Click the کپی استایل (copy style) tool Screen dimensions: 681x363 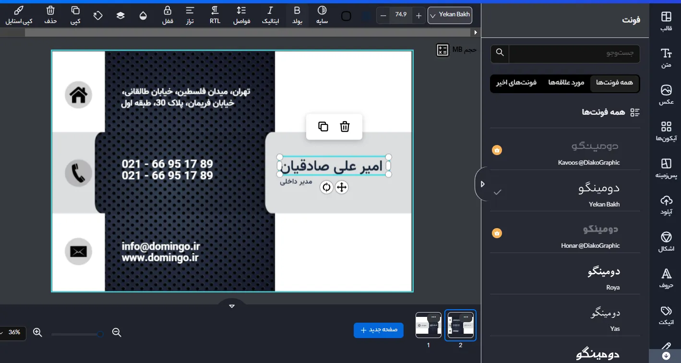[x=19, y=15]
